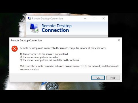138x103 pixels.
Task: Select 'The remote computer is turned off' line
Action: click(x=40, y=57)
